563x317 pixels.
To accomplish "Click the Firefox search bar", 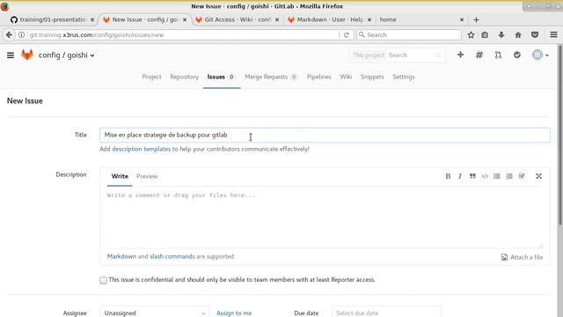I will tap(409, 35).
